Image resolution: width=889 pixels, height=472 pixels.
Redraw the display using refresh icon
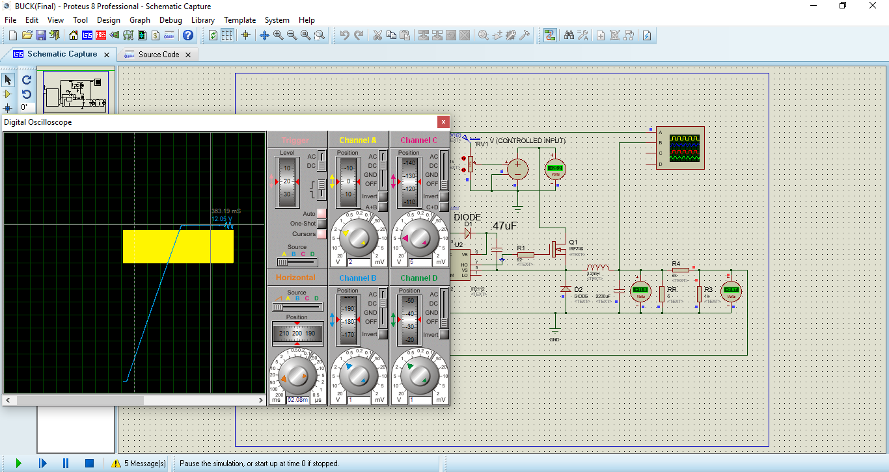[213, 35]
